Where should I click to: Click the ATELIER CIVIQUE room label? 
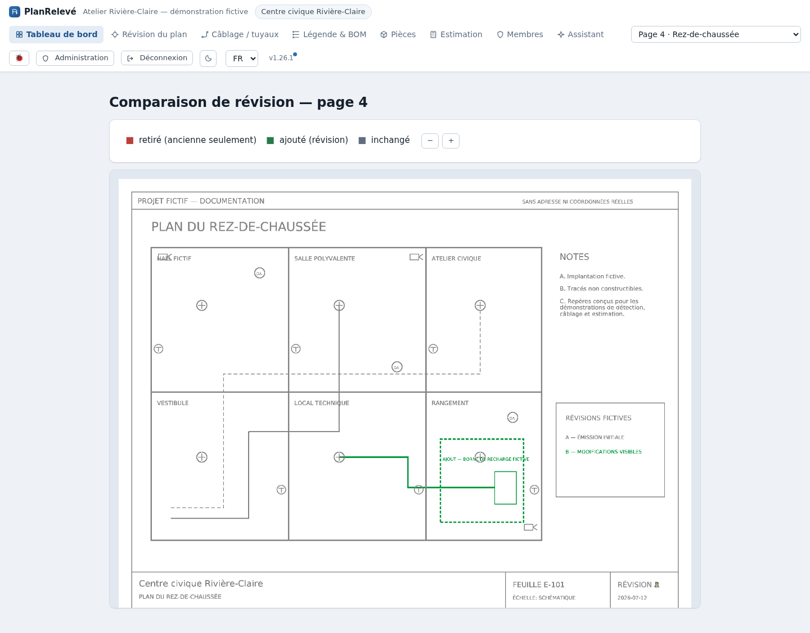[456, 258]
